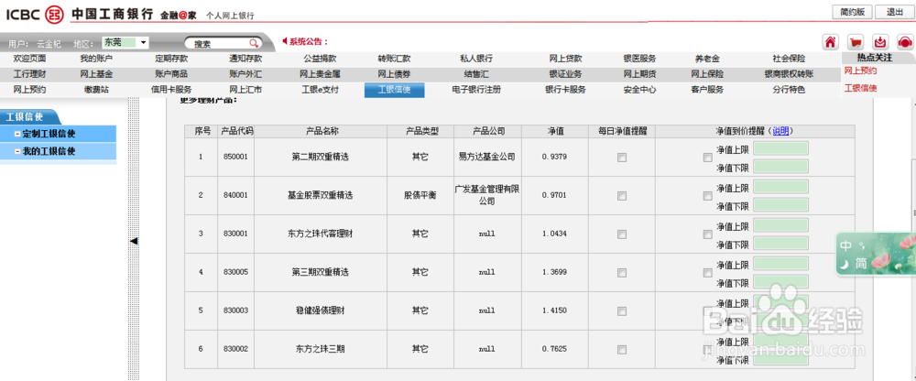Open 社会保险 menu
The height and width of the screenshot is (381, 916).
(x=789, y=59)
